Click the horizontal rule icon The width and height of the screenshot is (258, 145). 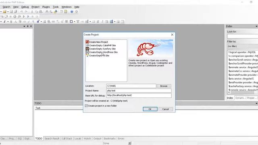click(x=53, y=21)
